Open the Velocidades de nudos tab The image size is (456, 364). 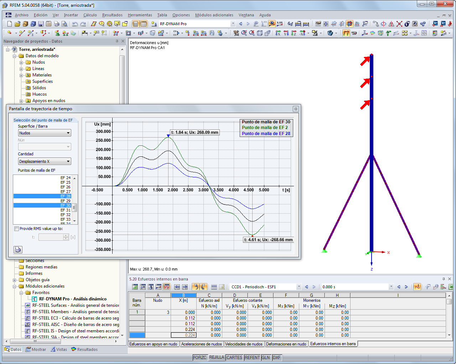pos(244,344)
